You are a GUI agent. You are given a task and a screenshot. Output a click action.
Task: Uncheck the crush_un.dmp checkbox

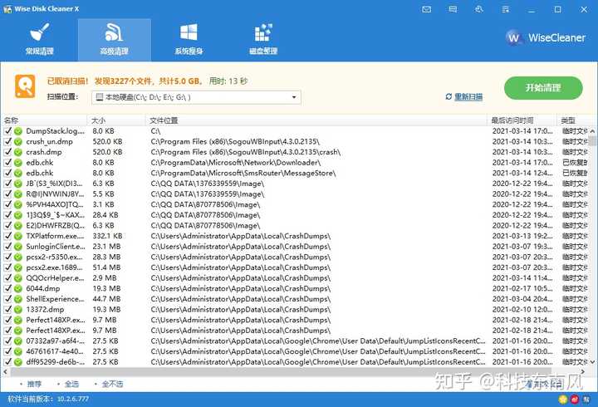coord(7,141)
